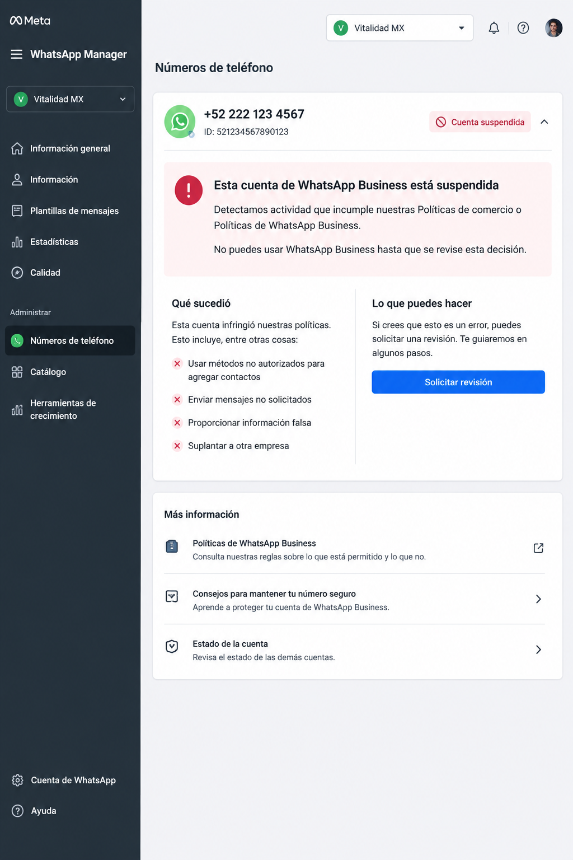This screenshot has width=573, height=860.
Task: Click the Administrar section label
Action: (30, 312)
